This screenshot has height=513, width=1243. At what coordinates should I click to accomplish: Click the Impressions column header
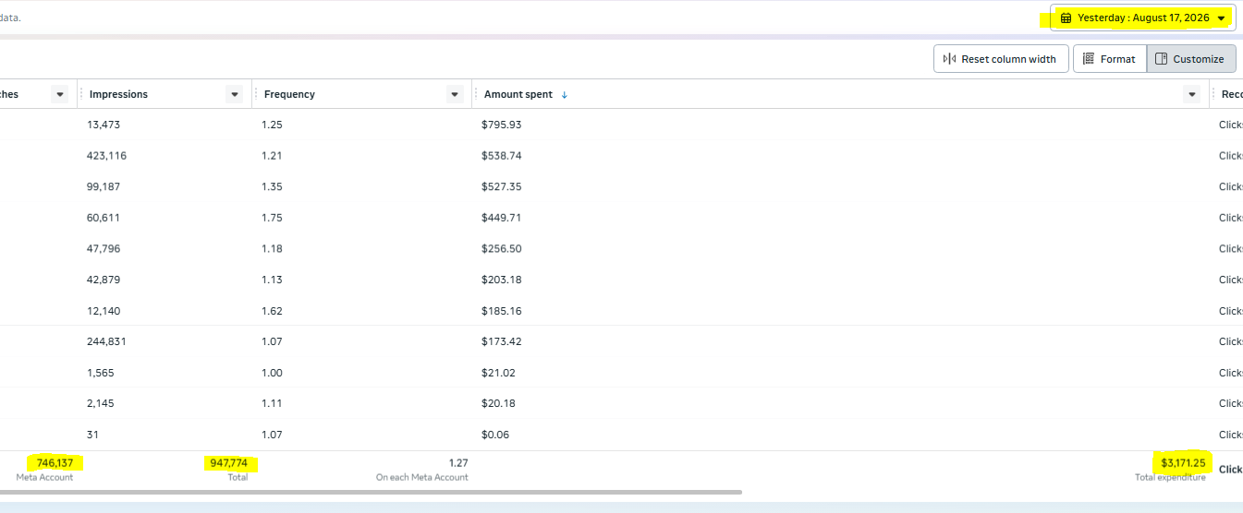point(118,94)
